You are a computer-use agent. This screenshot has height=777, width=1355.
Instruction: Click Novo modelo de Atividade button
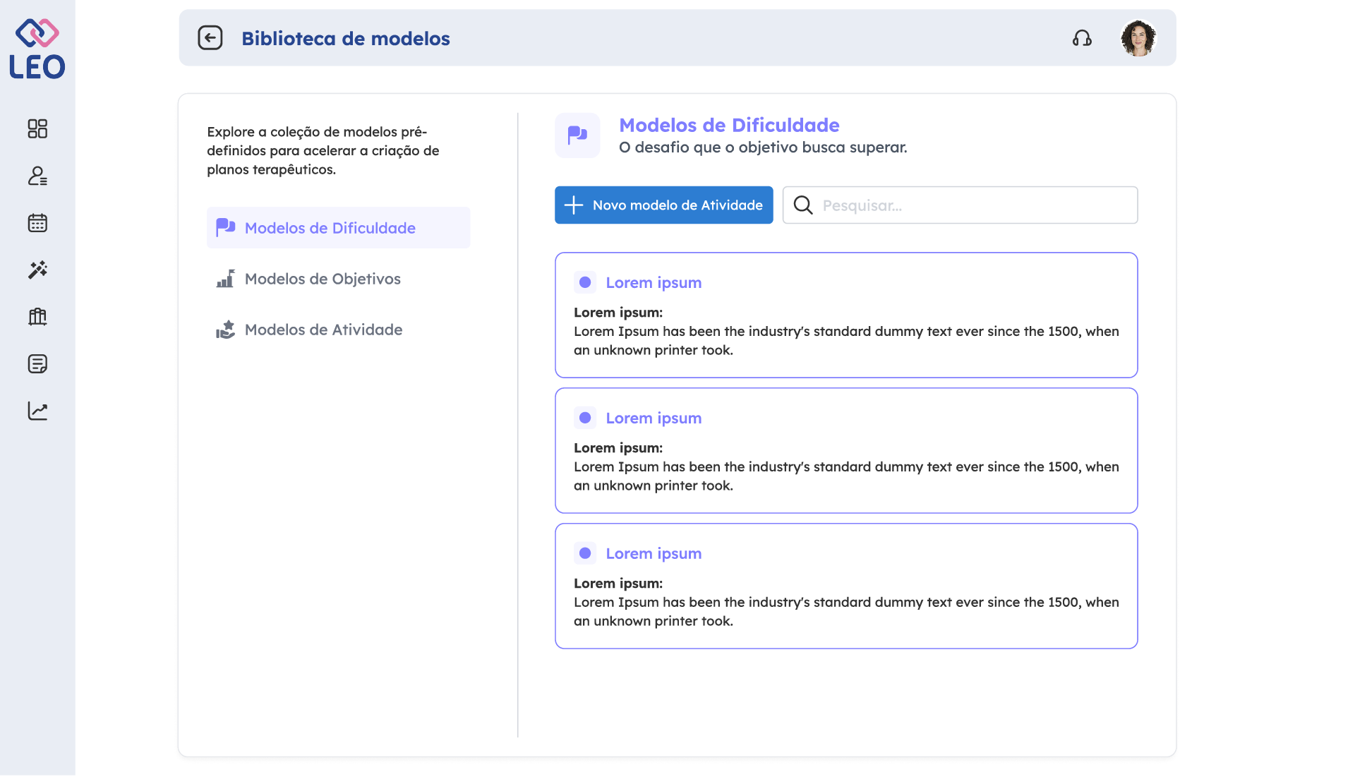point(663,205)
